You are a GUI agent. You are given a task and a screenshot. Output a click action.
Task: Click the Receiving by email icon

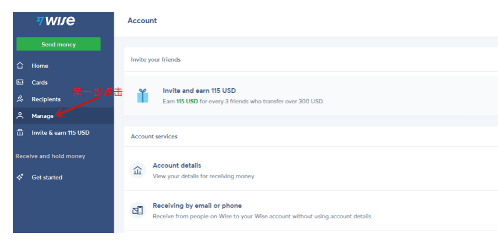pos(137,210)
